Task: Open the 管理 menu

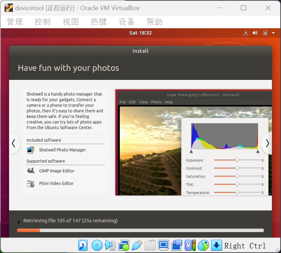Action: click(x=15, y=22)
